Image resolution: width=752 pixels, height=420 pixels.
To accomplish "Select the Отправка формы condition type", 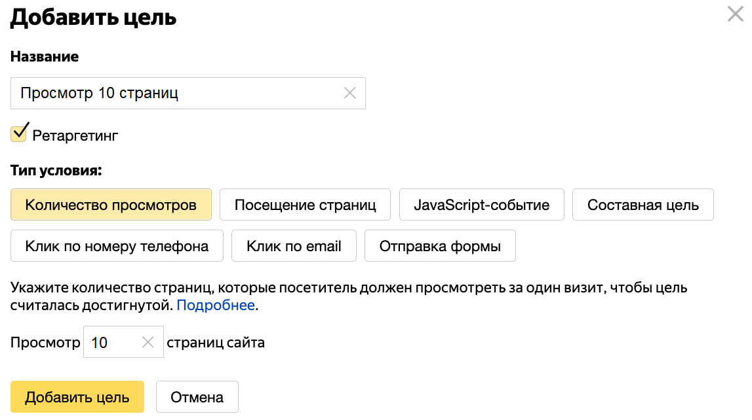I will (440, 246).
